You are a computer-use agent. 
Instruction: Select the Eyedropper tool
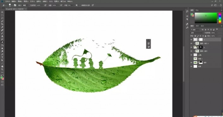(x=2, y=27)
